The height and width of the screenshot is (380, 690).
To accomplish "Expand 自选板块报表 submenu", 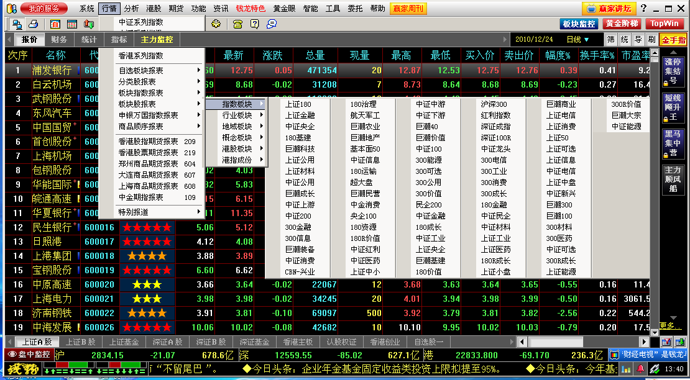I will 159,71.
